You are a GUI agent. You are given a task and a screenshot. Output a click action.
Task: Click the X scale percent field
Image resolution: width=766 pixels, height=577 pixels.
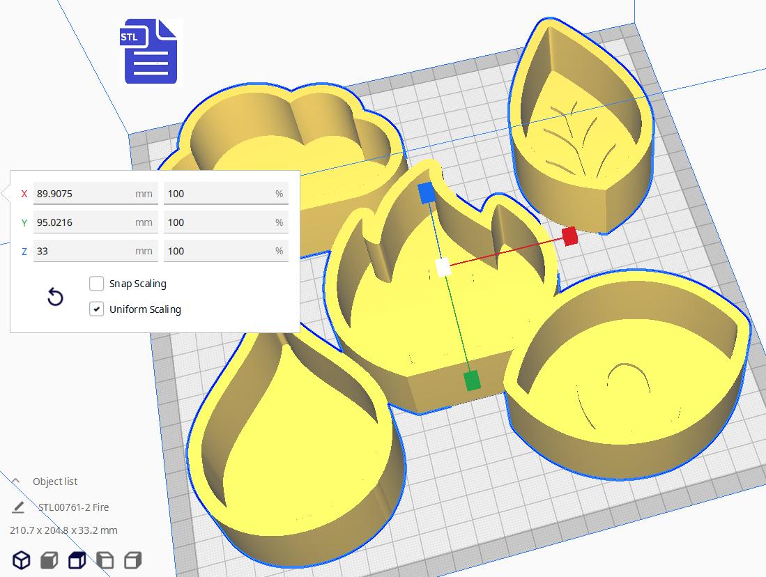[x=226, y=194]
